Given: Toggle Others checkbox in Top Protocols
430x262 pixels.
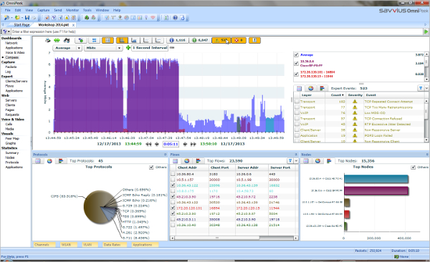Looking at the screenshot, I should [x=151, y=168].
